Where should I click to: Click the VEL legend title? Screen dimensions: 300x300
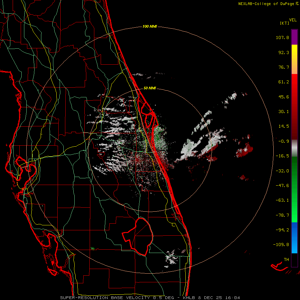tap(293, 20)
